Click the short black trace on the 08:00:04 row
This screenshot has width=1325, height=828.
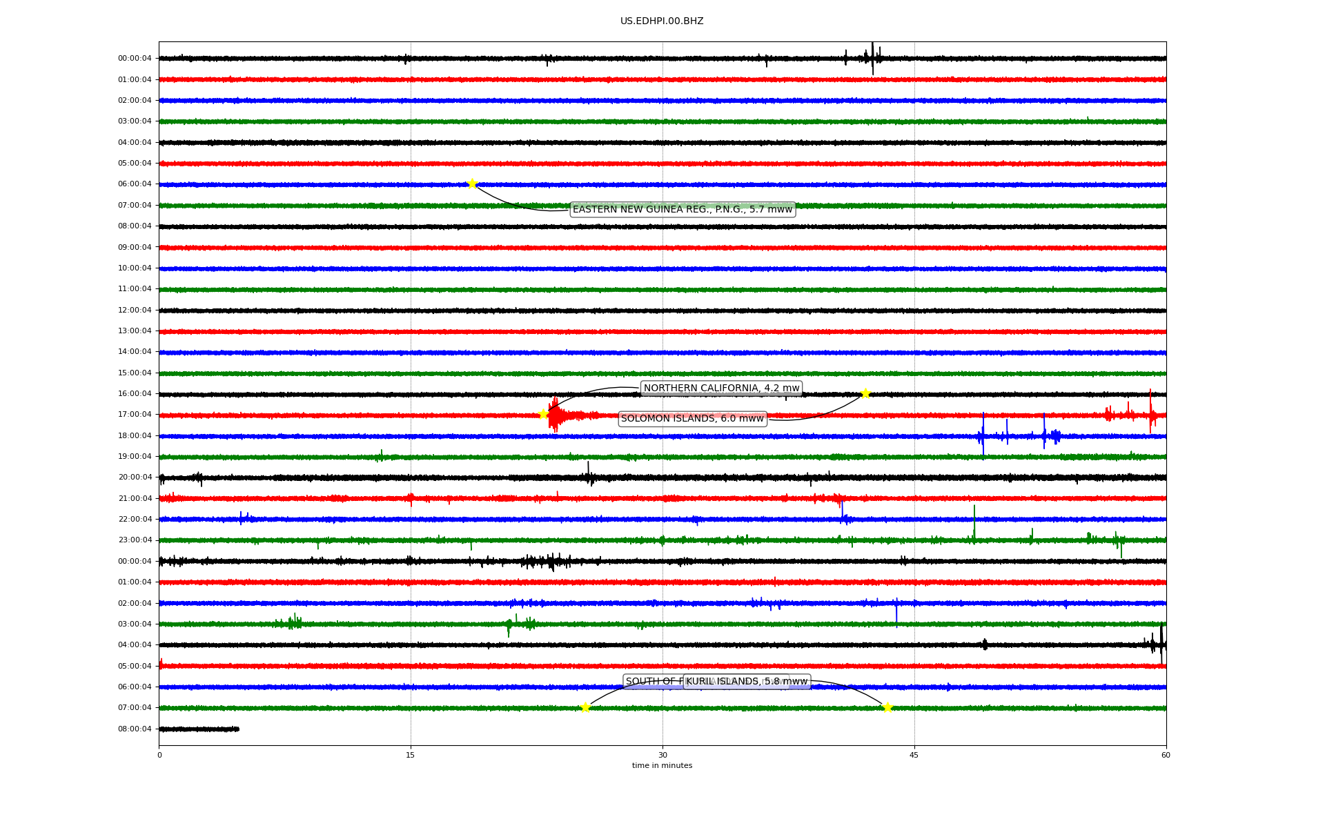pyautogui.click(x=199, y=729)
